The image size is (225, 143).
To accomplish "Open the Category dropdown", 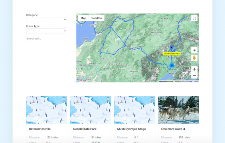I will tap(46, 20).
